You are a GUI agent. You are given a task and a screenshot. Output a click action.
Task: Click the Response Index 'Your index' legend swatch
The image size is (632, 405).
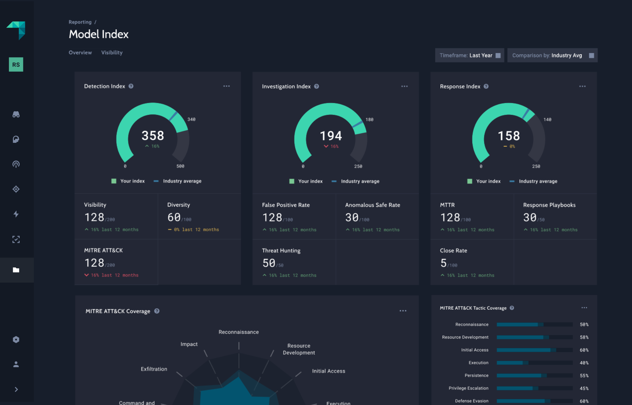[470, 181]
